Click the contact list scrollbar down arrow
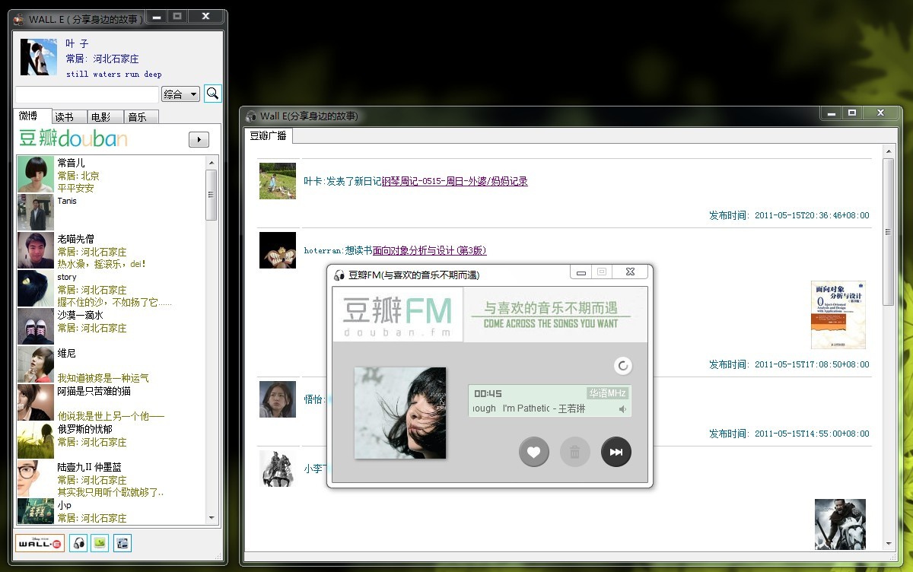 pyautogui.click(x=212, y=518)
